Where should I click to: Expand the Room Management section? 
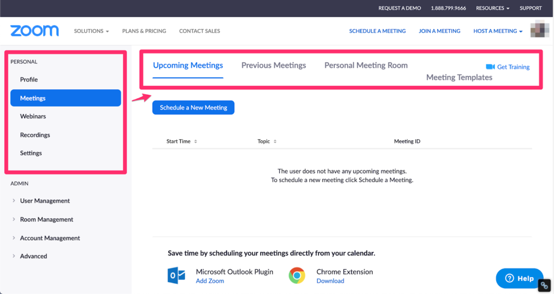pos(47,219)
